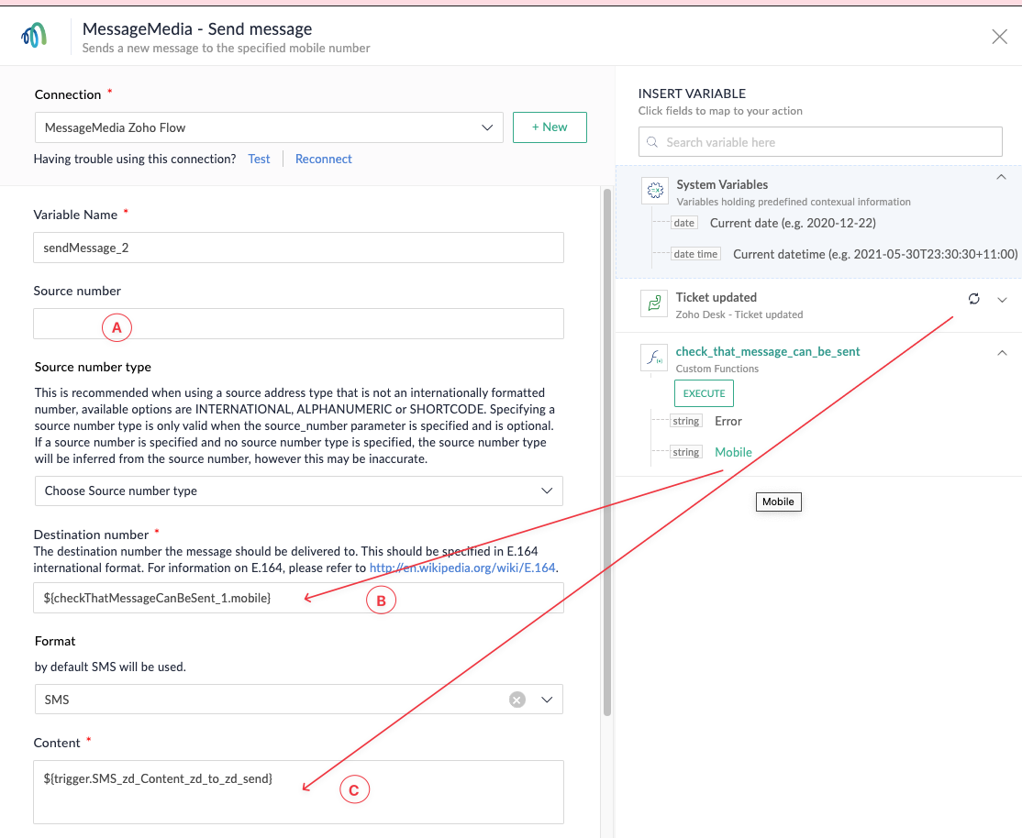Open the E.164 Wikipedia link
Image resolution: width=1022 pixels, height=838 pixels.
coord(462,568)
